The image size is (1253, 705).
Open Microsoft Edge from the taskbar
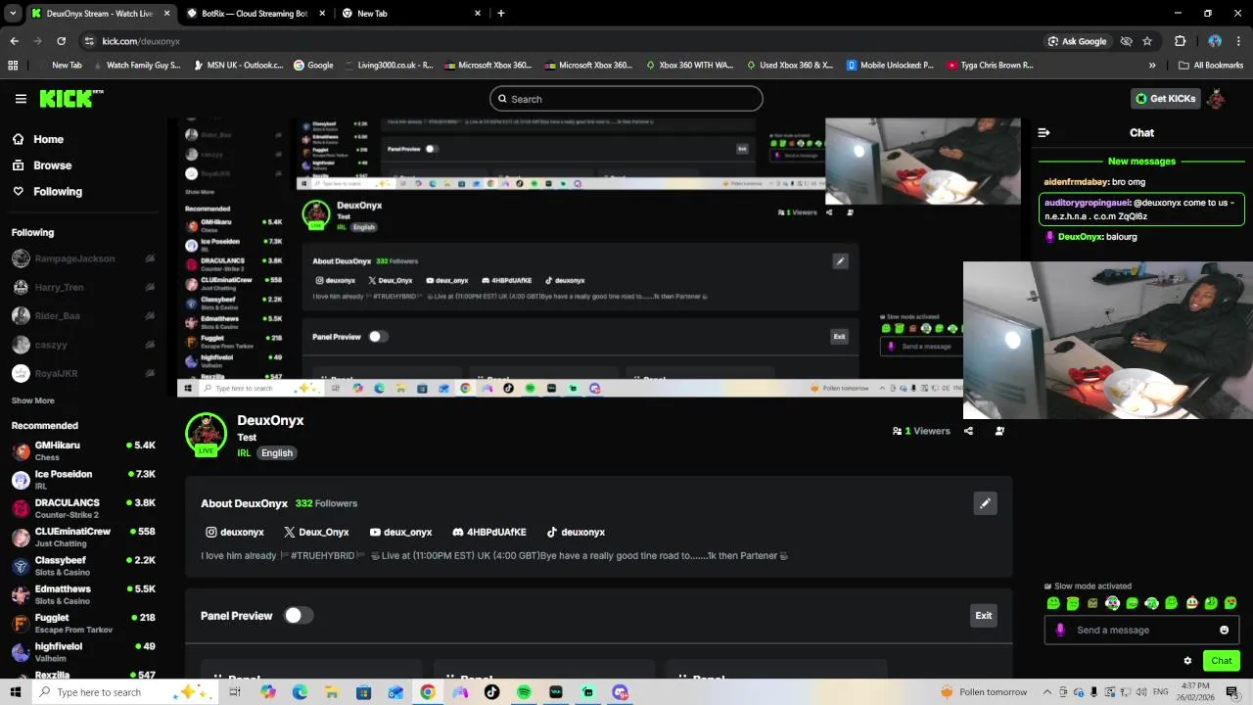tap(300, 692)
